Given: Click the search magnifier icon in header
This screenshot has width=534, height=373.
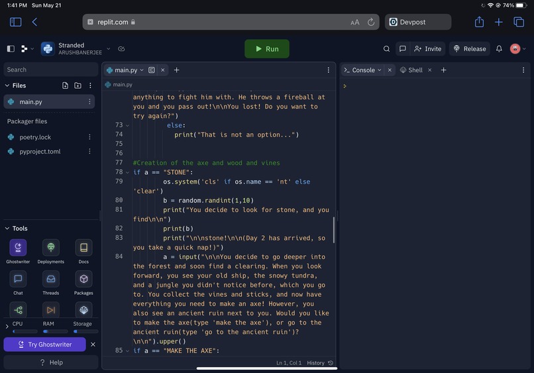Looking at the screenshot, I should point(386,49).
